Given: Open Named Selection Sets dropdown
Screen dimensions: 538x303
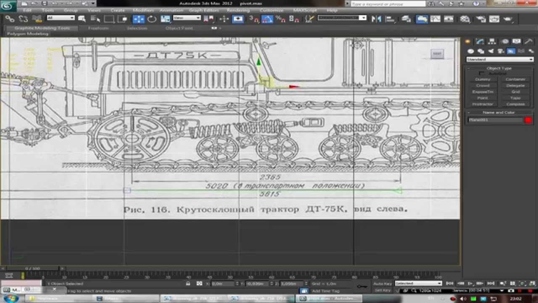Looking at the screenshot, I should click(x=342, y=18).
